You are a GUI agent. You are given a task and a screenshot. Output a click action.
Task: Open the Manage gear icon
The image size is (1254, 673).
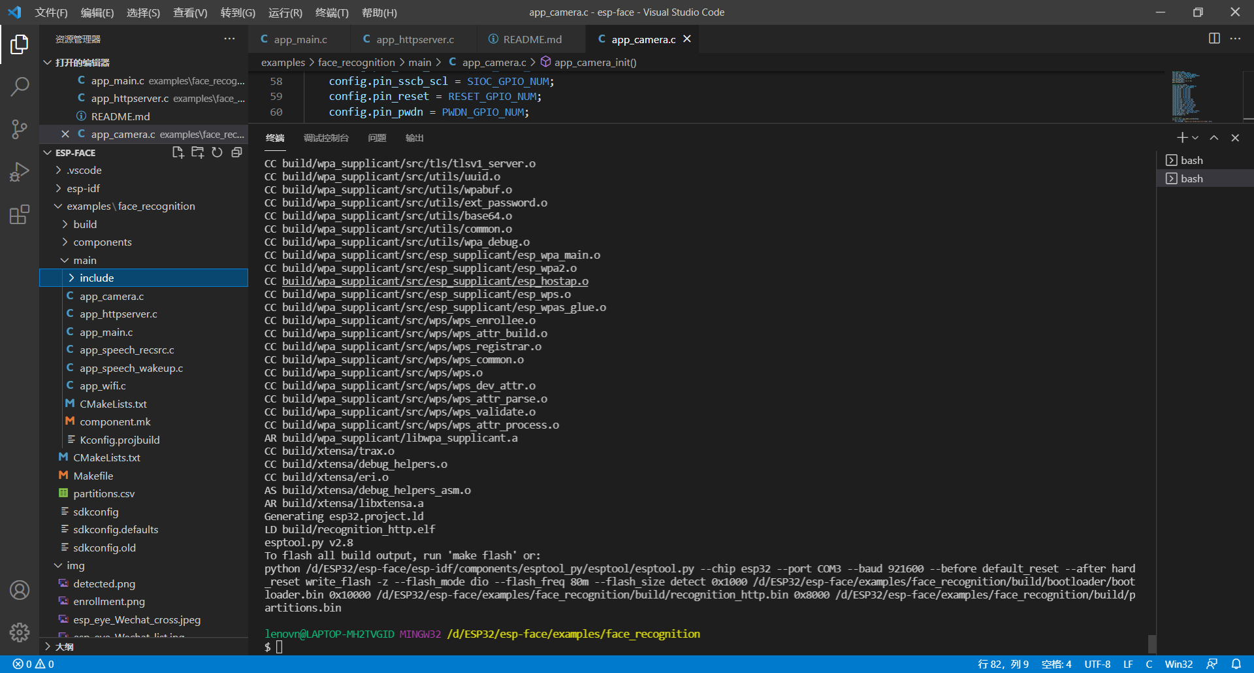point(20,632)
